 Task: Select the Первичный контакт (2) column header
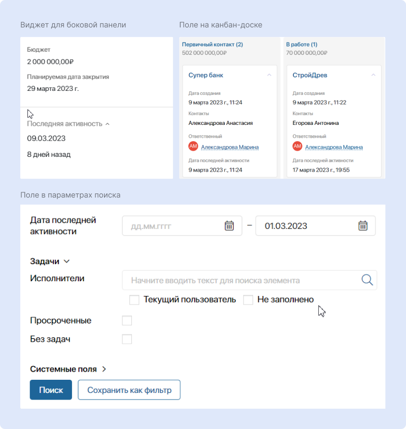[x=212, y=45]
